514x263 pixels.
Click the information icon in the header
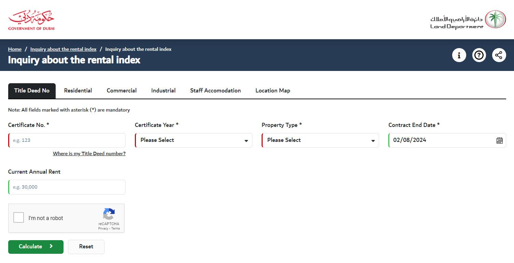click(x=459, y=55)
